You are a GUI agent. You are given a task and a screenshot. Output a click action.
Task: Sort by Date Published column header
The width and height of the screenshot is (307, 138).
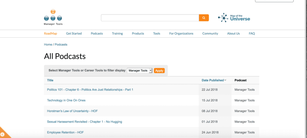click(213, 80)
